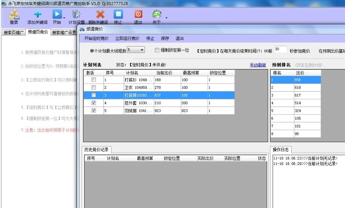Select predicted rank bid 514
The image size is (345, 208).
coord(307,103)
